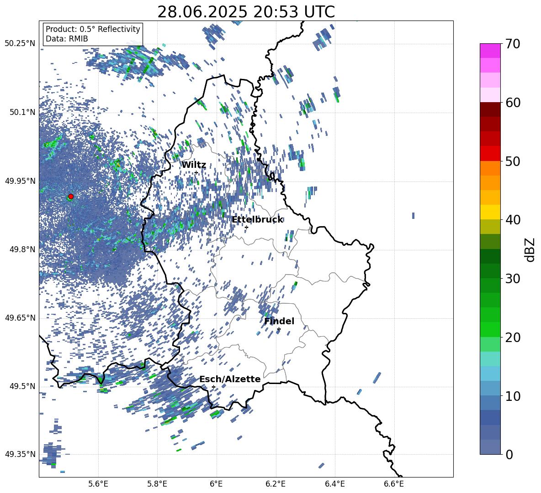Screen dimensions: 541x493
Task: Click the 6.4°E longitude tick label
Action: 334,484
